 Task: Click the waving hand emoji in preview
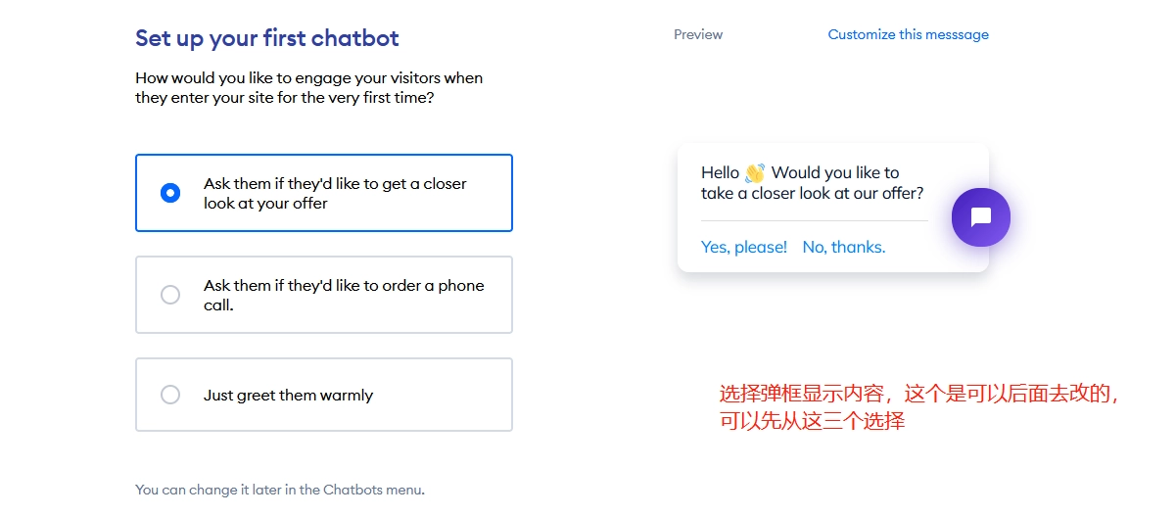[754, 173]
